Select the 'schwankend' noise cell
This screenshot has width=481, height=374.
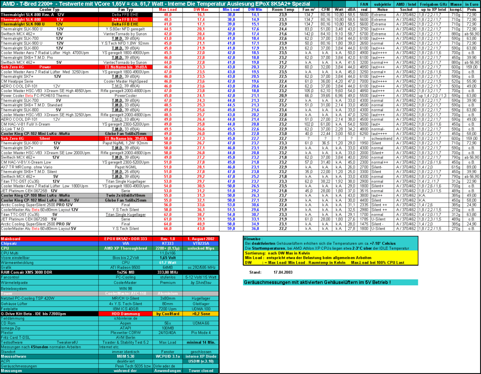(383, 138)
